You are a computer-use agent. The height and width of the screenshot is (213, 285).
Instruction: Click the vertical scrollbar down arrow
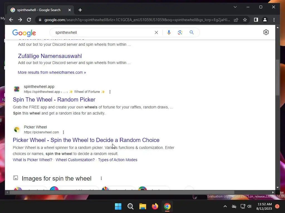pos(277,188)
